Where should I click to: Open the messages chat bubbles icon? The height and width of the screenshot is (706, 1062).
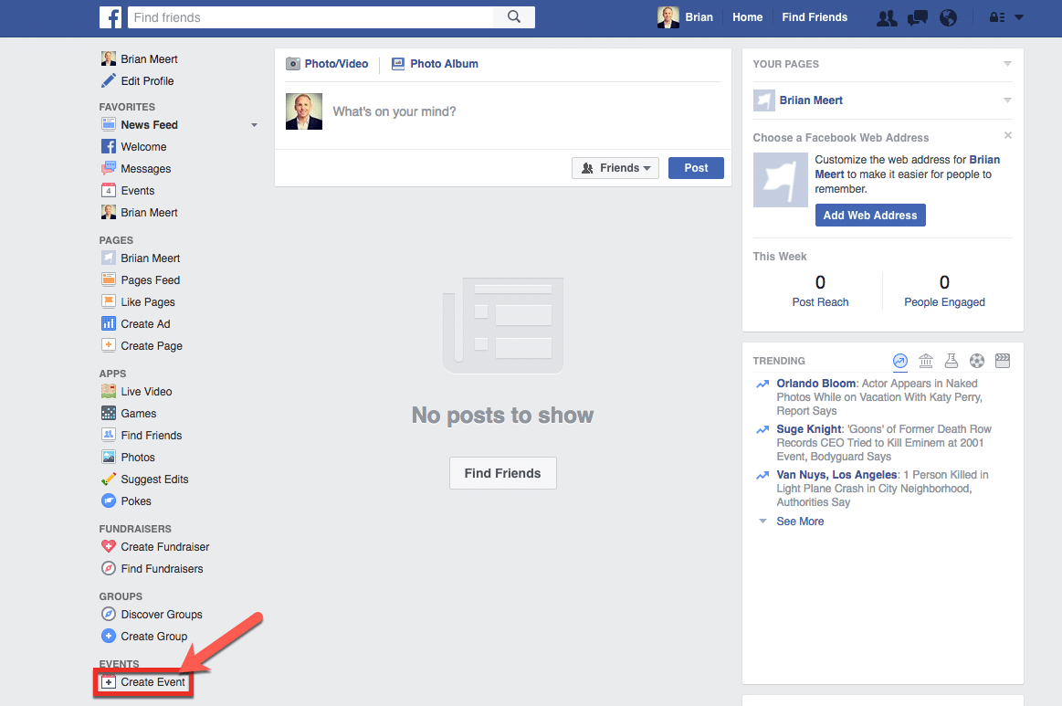pos(918,17)
